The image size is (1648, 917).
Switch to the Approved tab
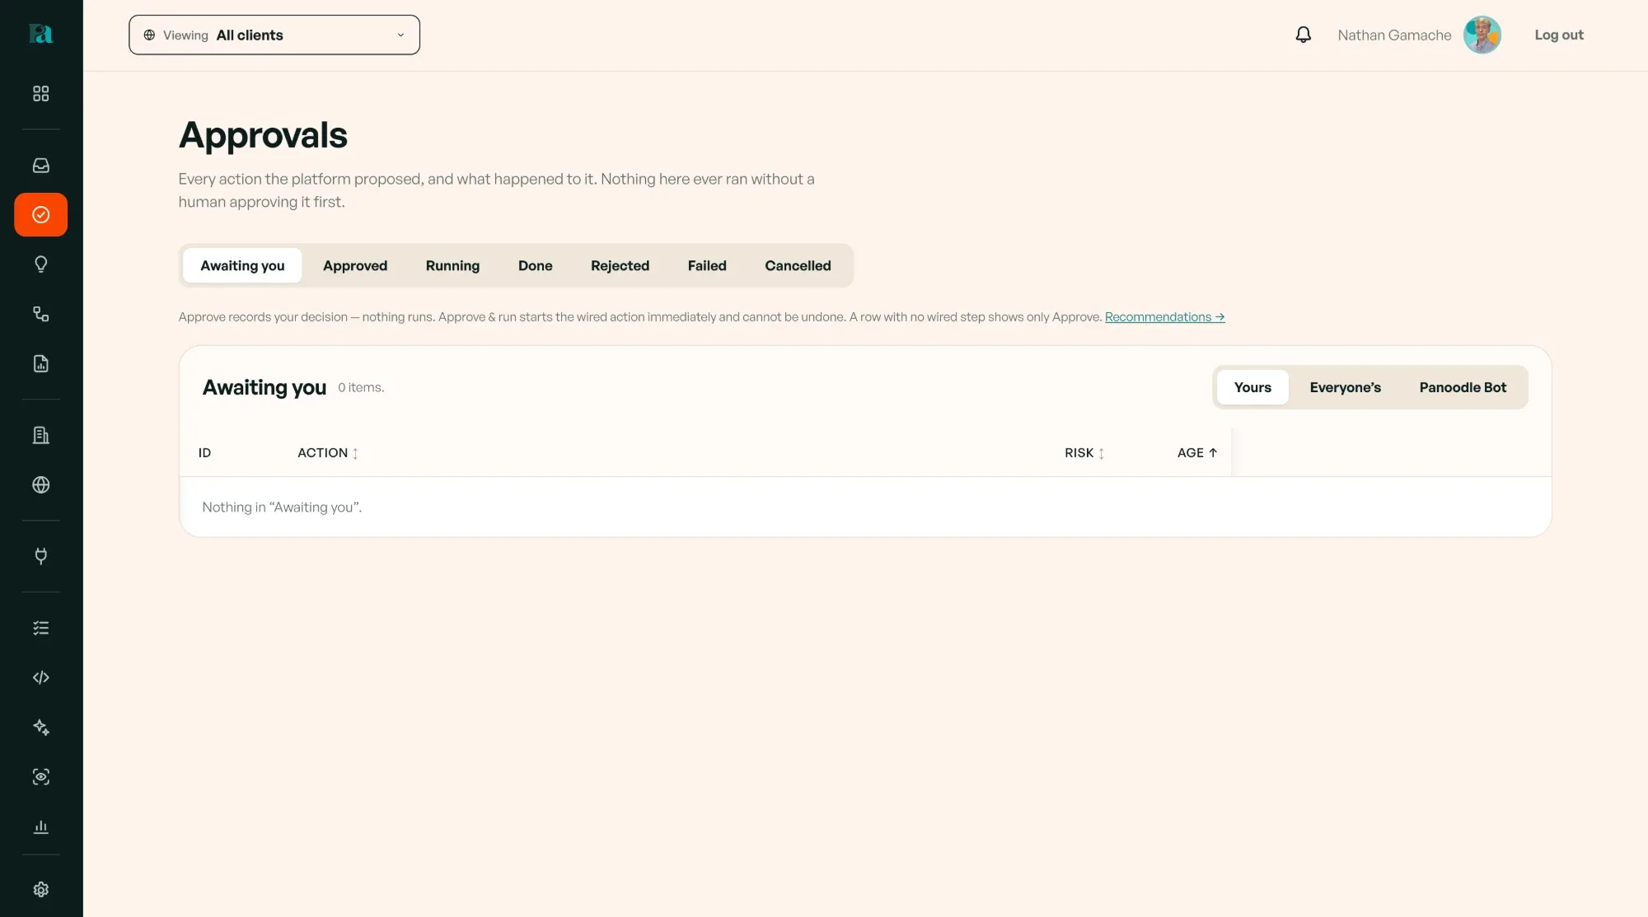click(354, 265)
